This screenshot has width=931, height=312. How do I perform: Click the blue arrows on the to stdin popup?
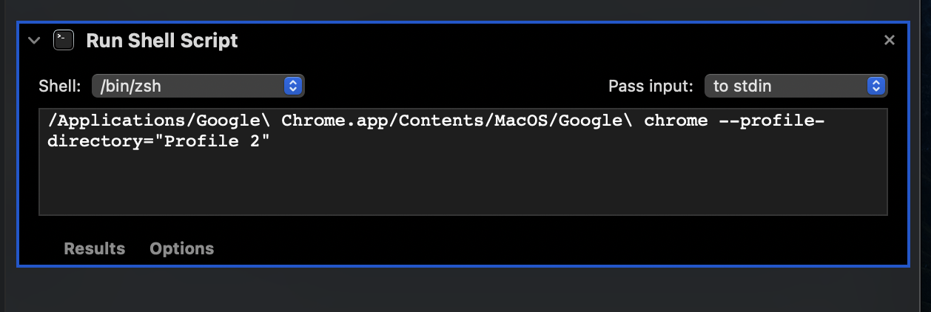pos(876,86)
